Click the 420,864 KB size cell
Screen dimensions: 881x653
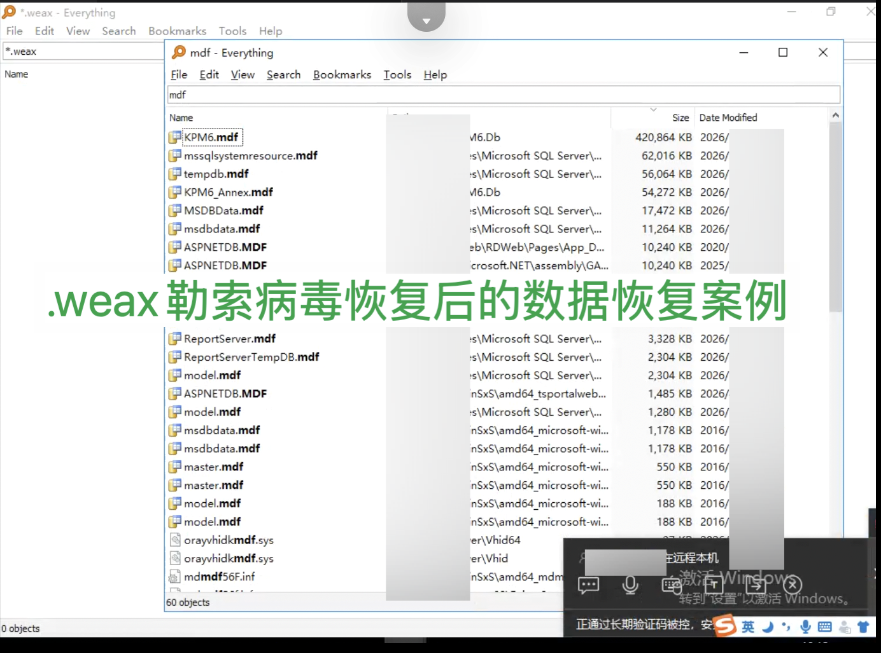pyautogui.click(x=664, y=137)
